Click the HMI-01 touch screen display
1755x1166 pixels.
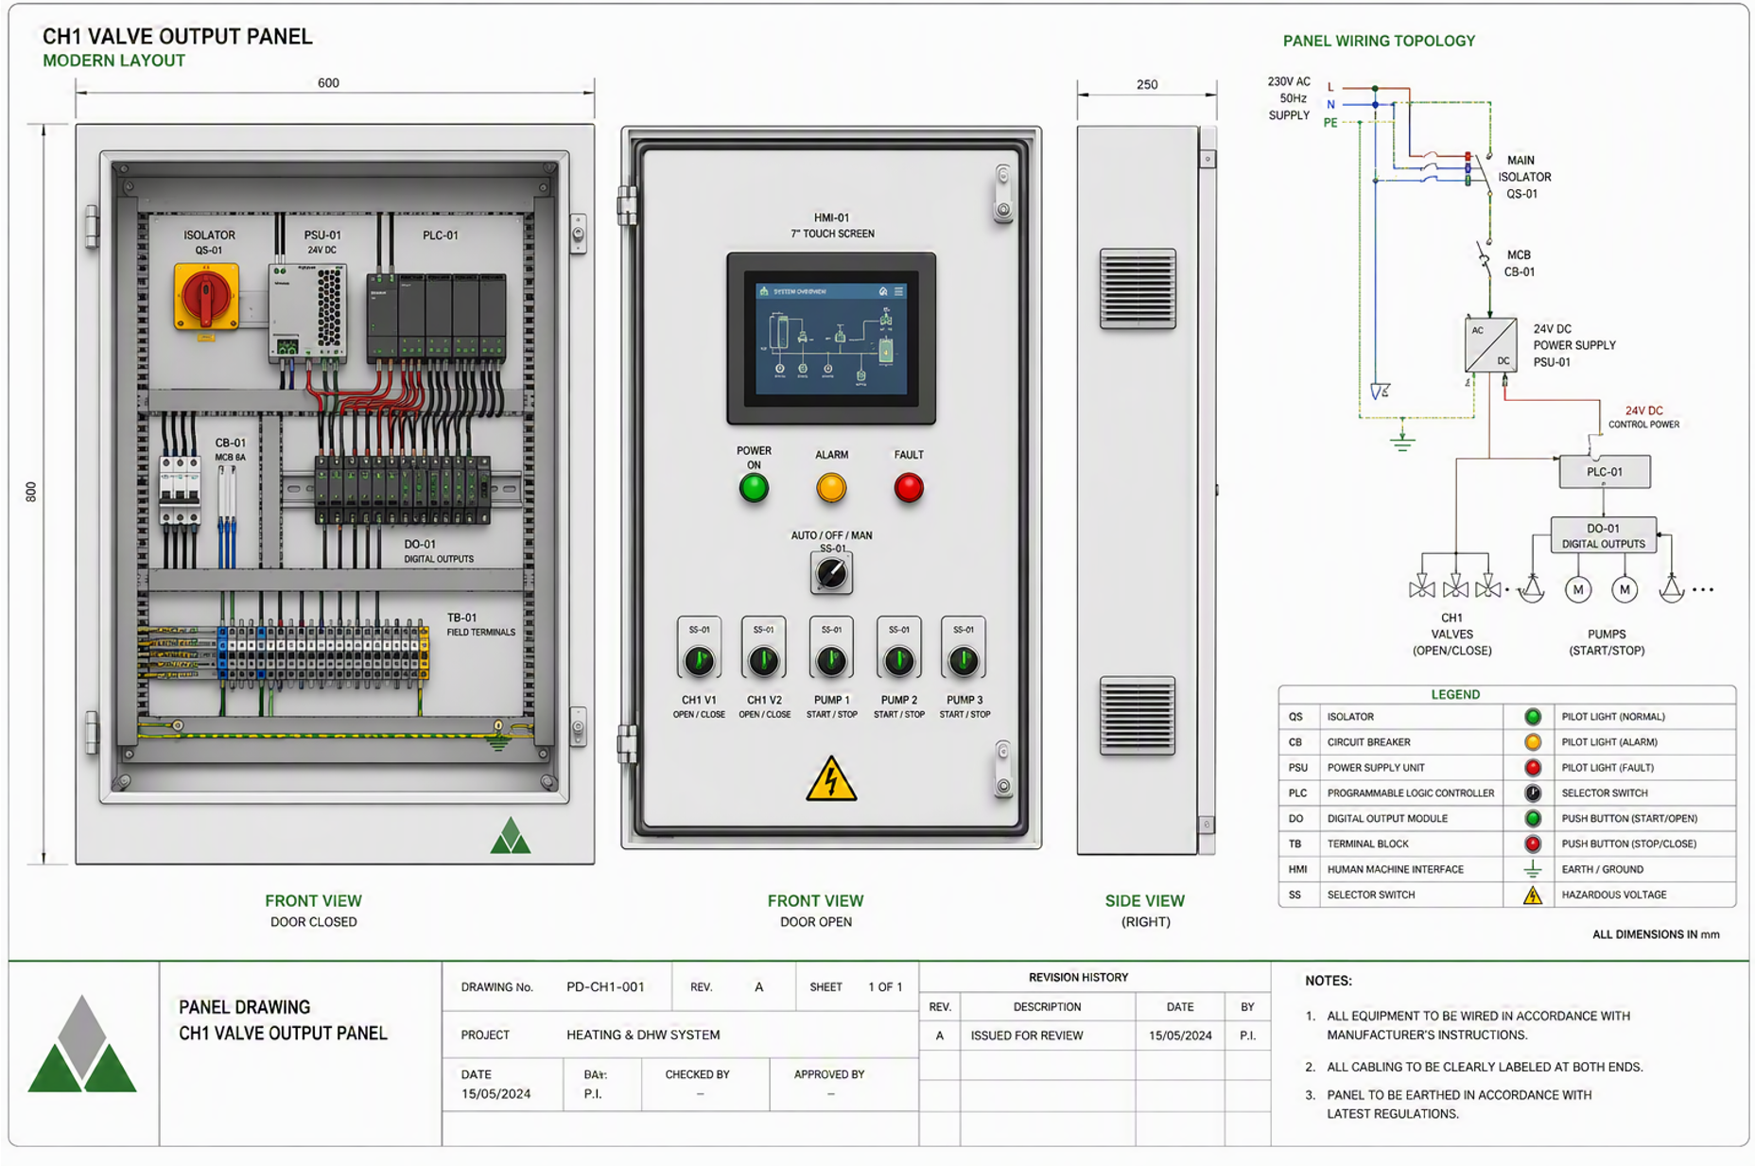831,338
